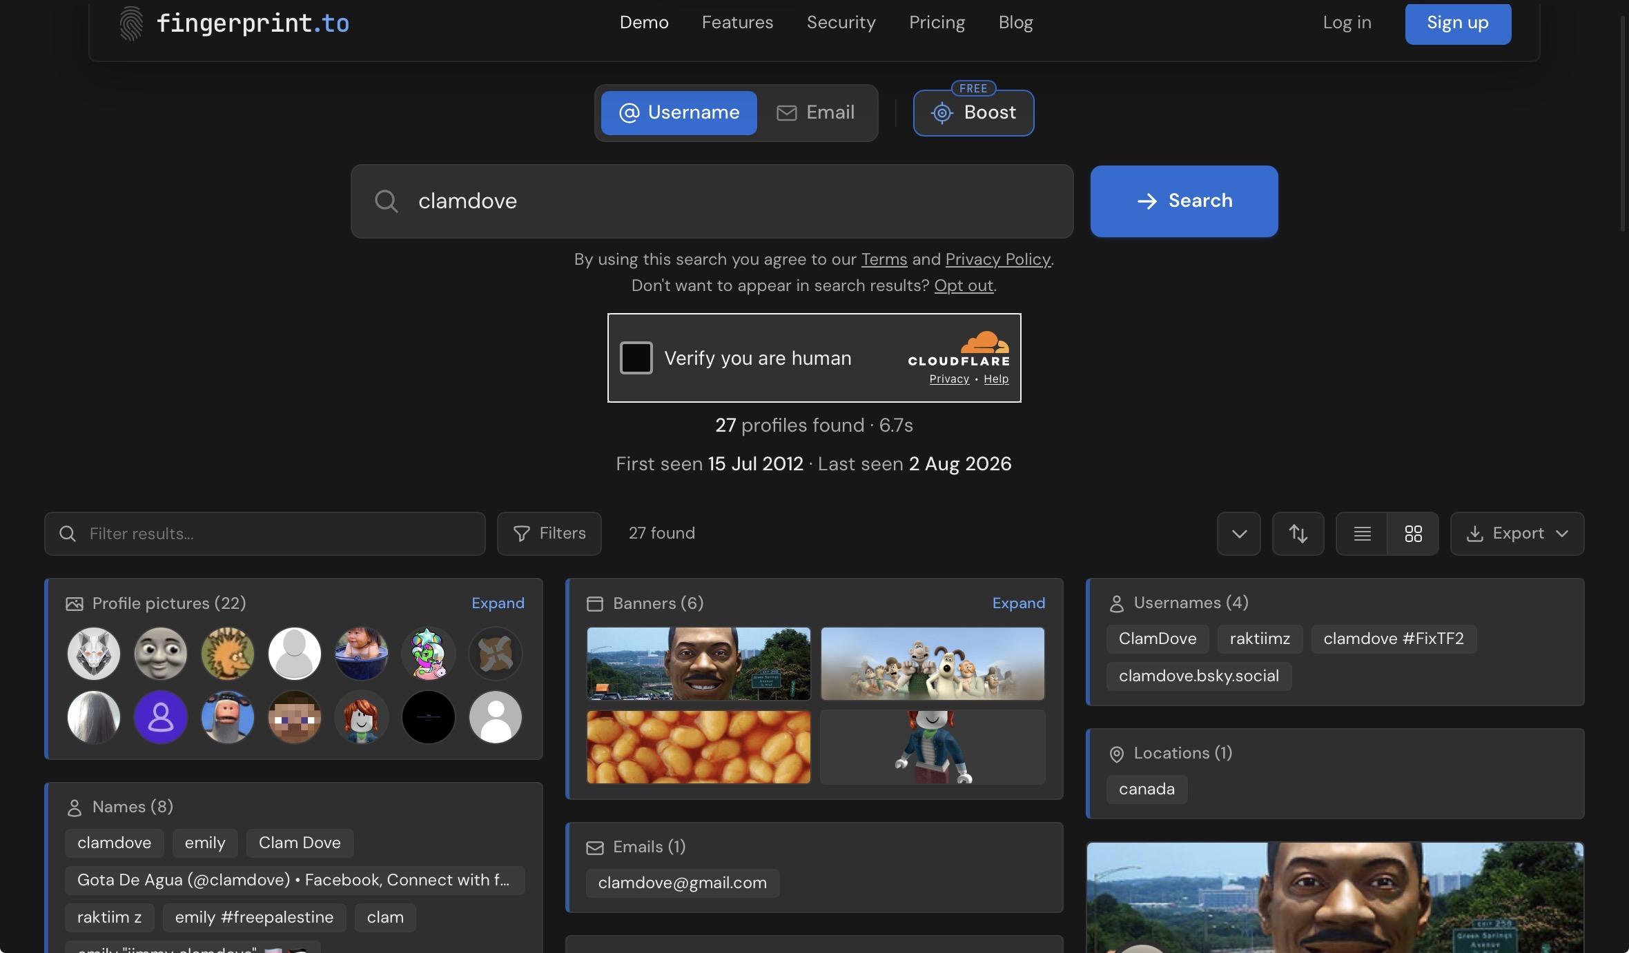This screenshot has height=953, width=1629.
Task: Click the Sign up button
Action: coord(1458,23)
